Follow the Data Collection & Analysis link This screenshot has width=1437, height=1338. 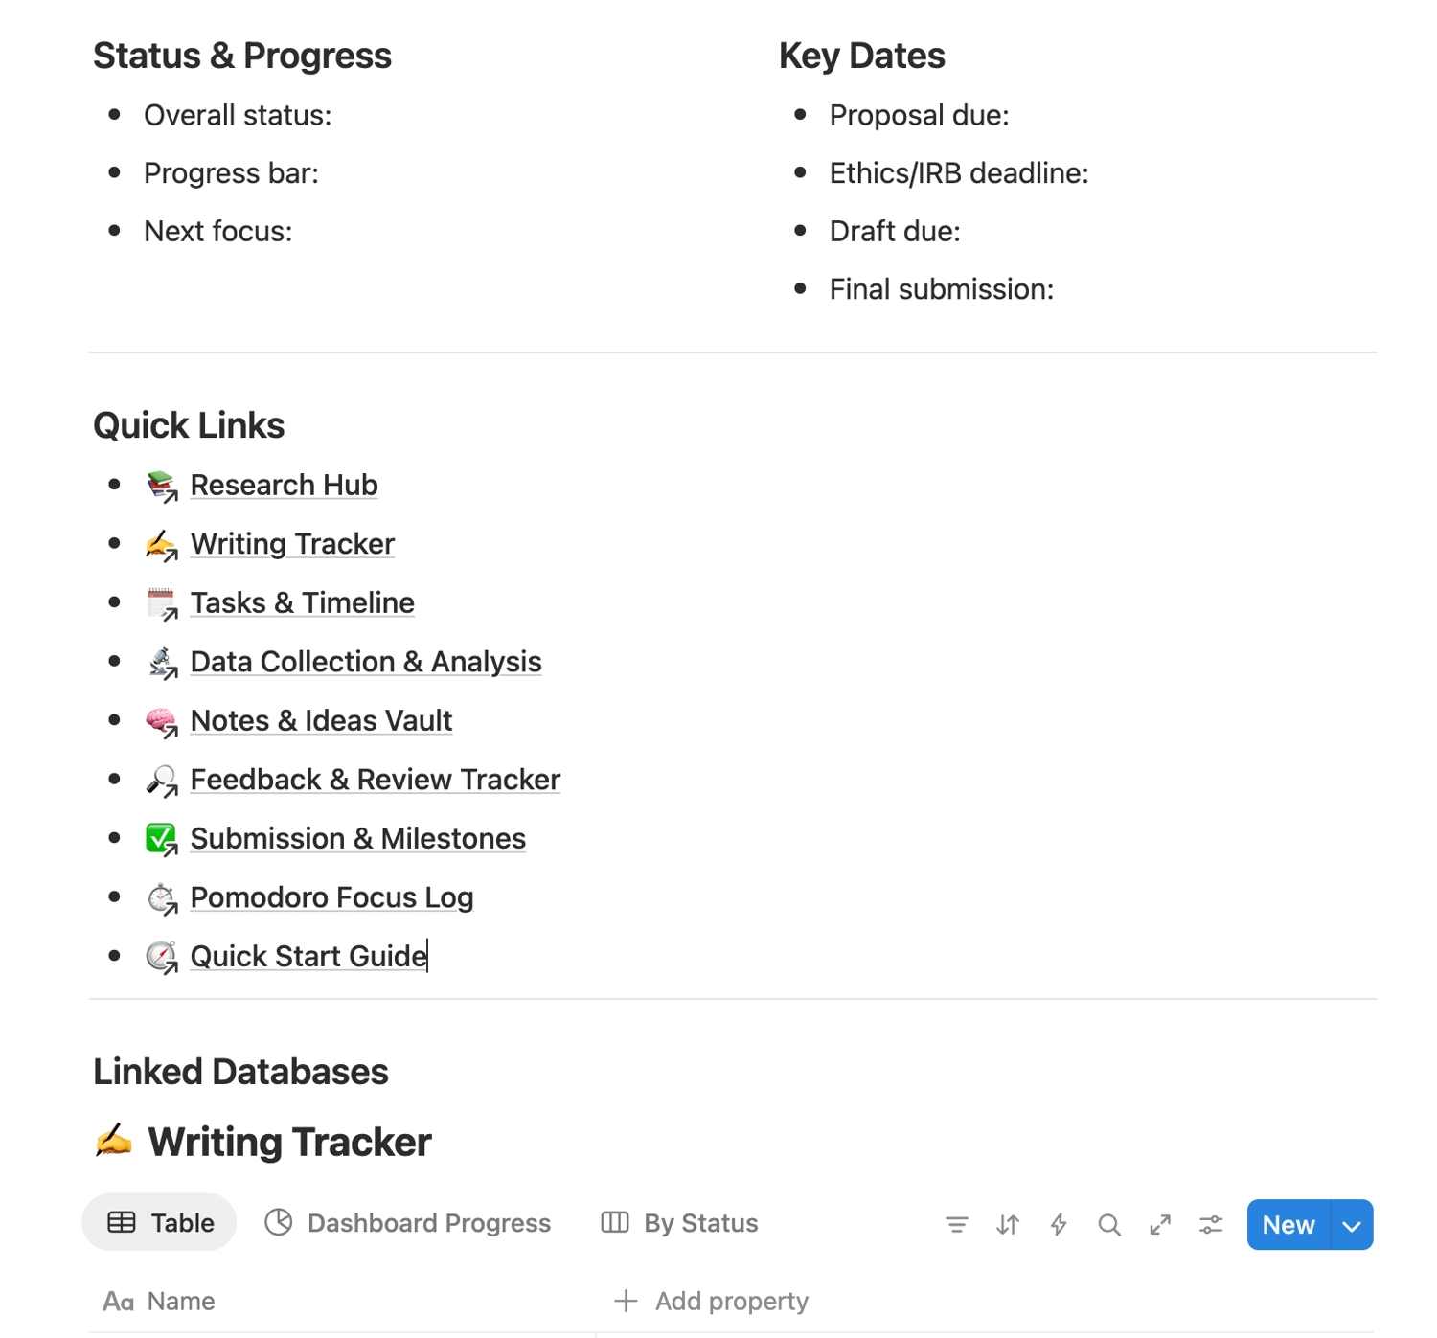[x=366, y=662]
